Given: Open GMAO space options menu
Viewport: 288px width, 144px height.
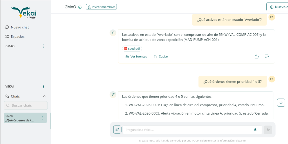Looking at the screenshot, I should pyautogui.click(x=43, y=46).
